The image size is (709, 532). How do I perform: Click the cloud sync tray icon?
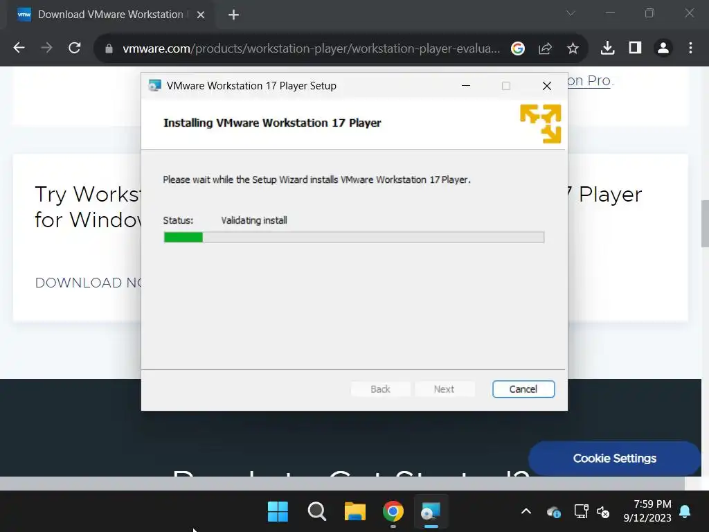coord(553,512)
